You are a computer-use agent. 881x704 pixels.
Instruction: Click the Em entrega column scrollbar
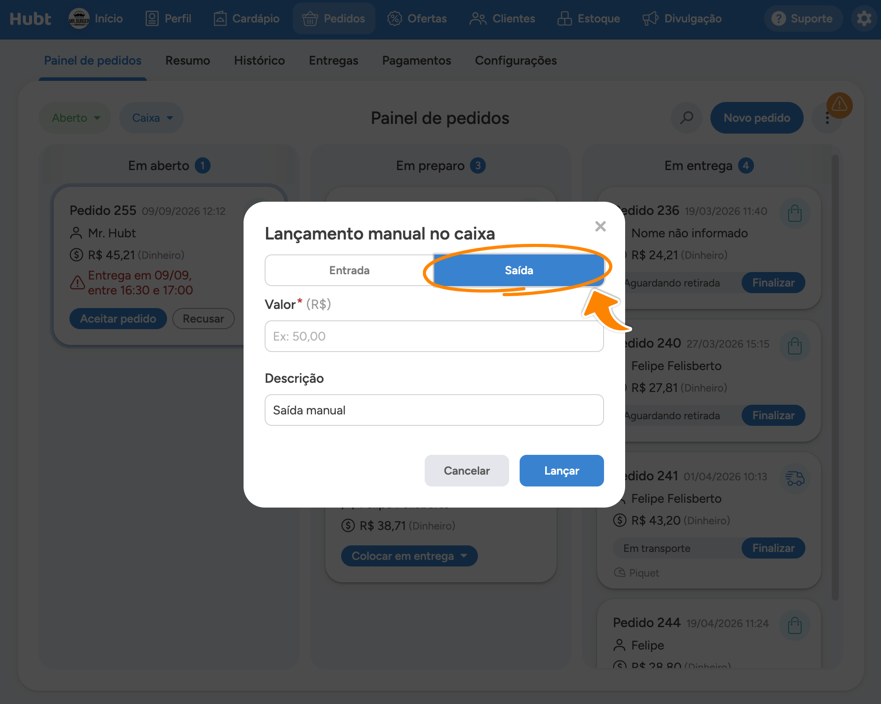point(835,377)
